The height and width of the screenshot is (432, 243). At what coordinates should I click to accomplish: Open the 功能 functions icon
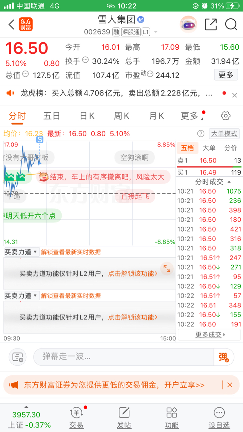[x=171, y=417]
